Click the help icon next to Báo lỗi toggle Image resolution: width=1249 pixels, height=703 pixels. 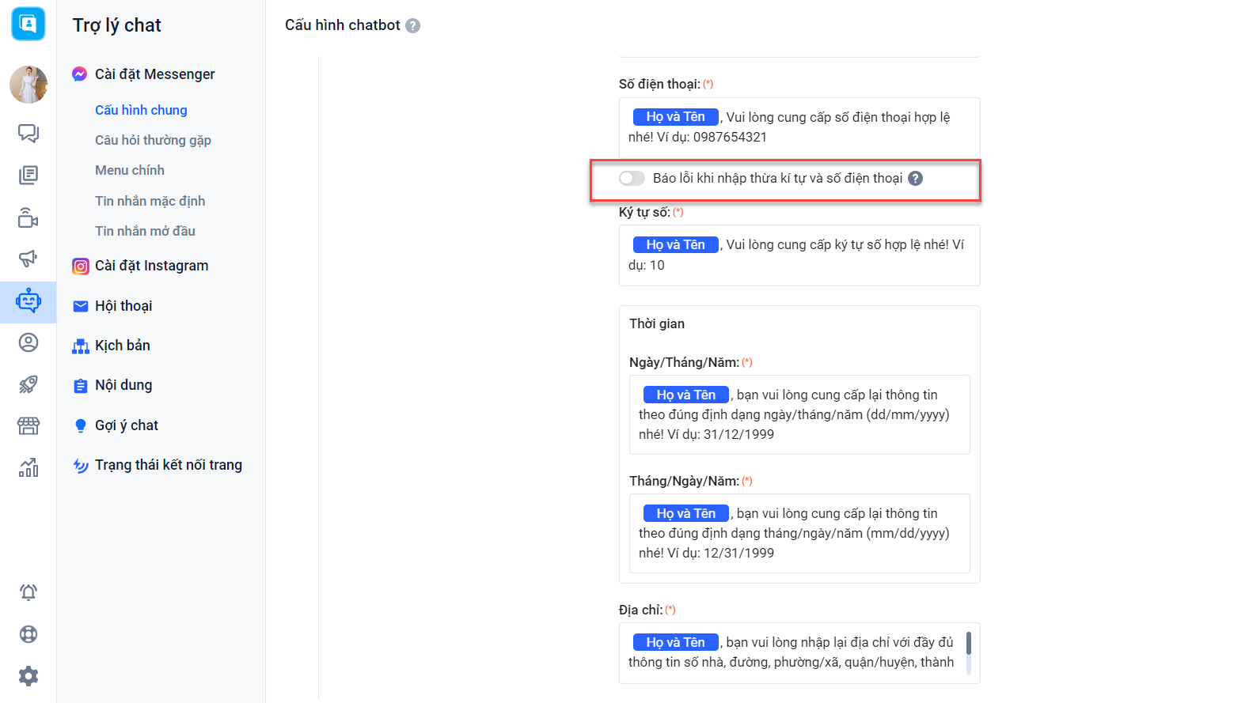[x=916, y=179]
